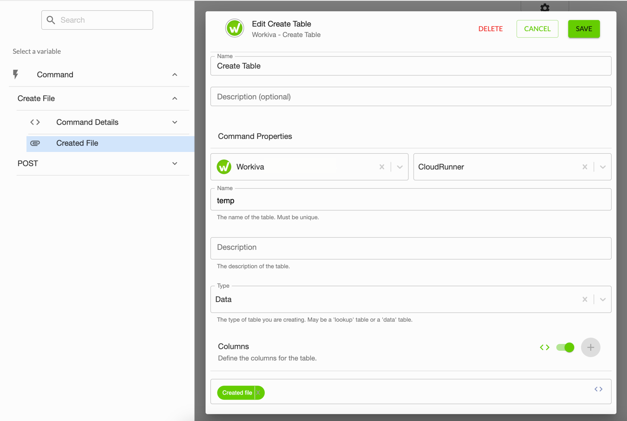
Task: Open the Type dropdown arrow
Action: tap(603, 299)
